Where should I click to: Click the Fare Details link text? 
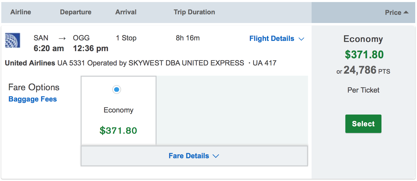point(189,156)
